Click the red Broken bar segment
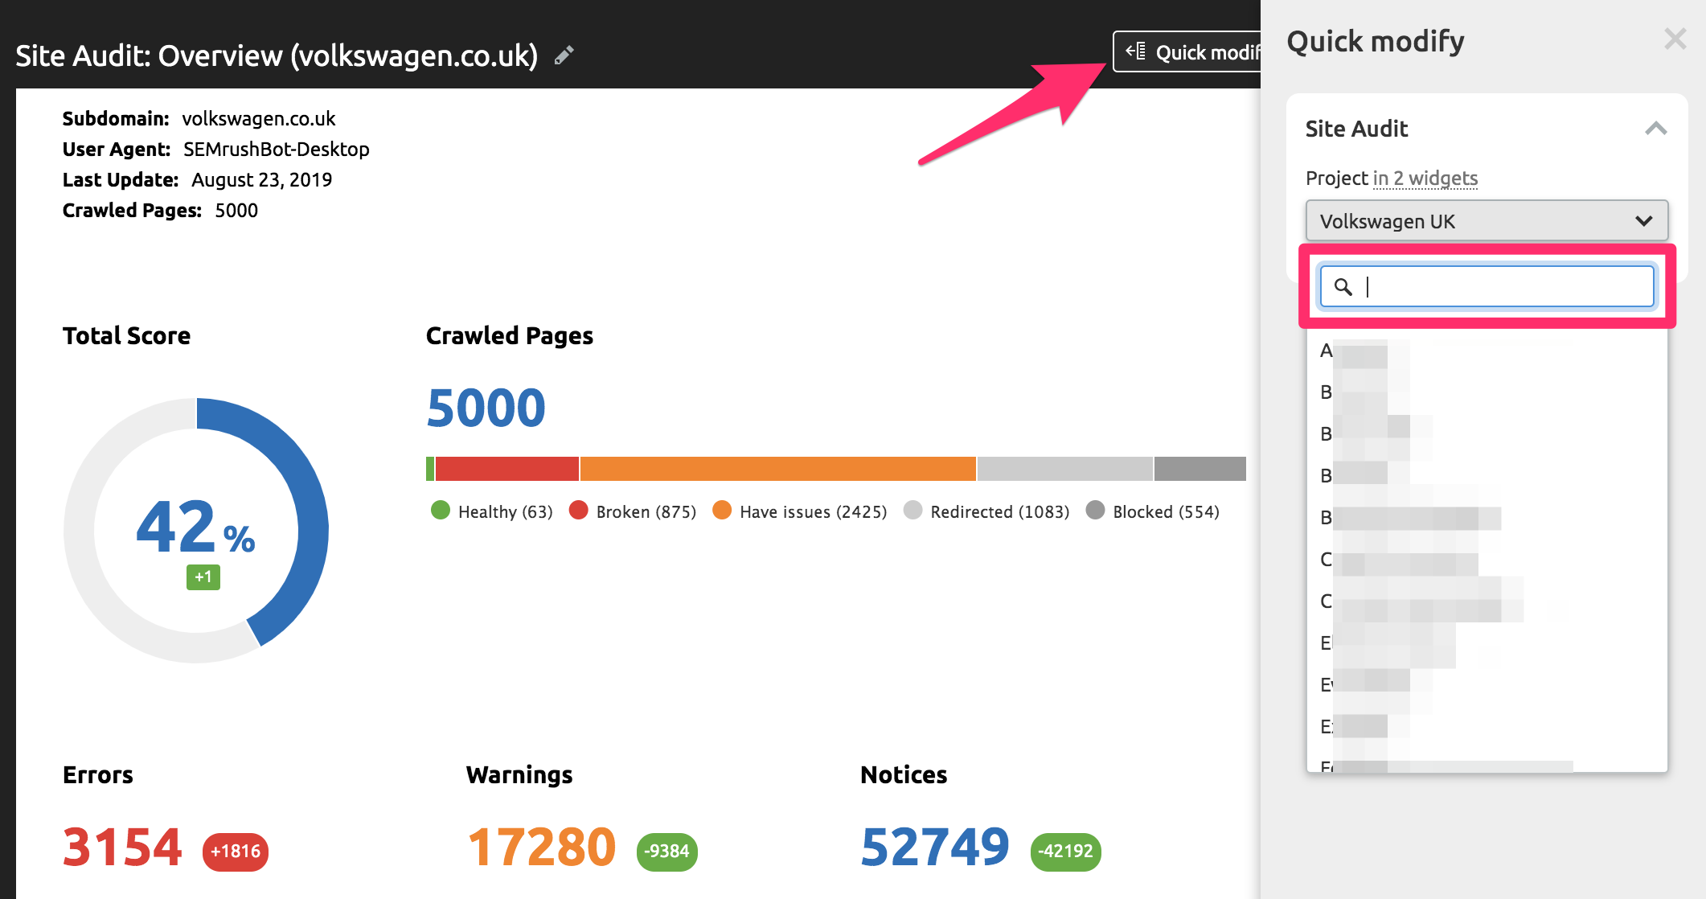 tap(507, 469)
